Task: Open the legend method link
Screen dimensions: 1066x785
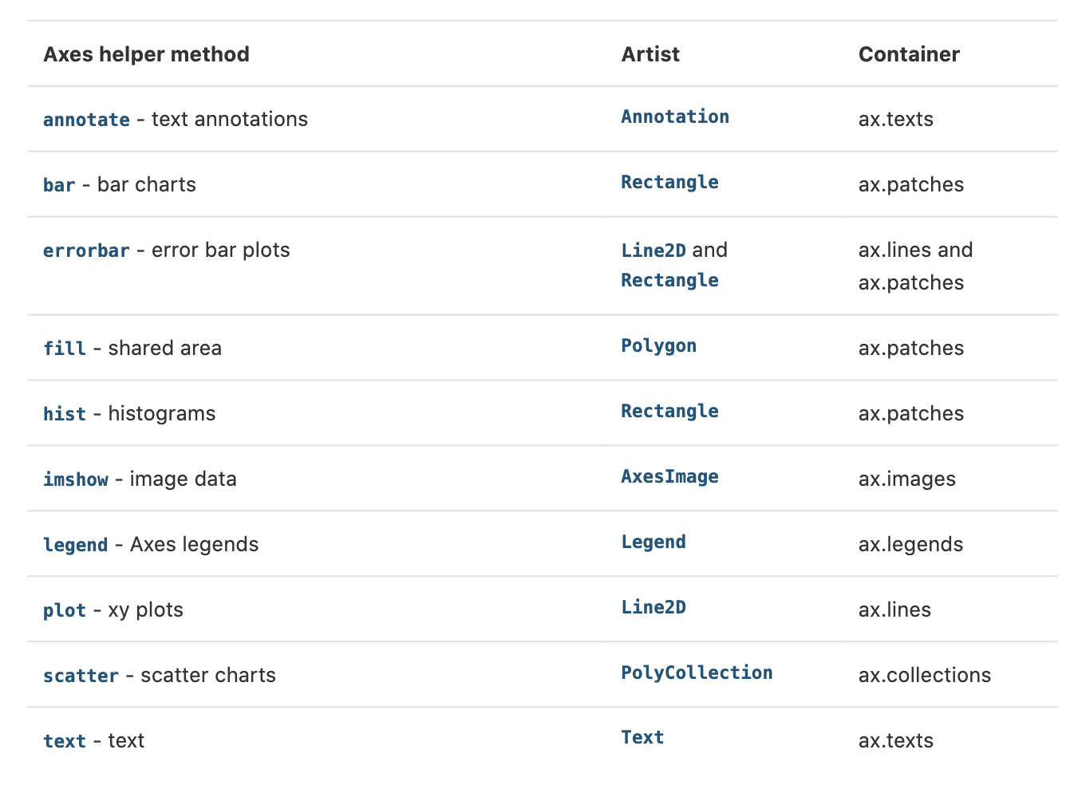Action: tap(76, 545)
